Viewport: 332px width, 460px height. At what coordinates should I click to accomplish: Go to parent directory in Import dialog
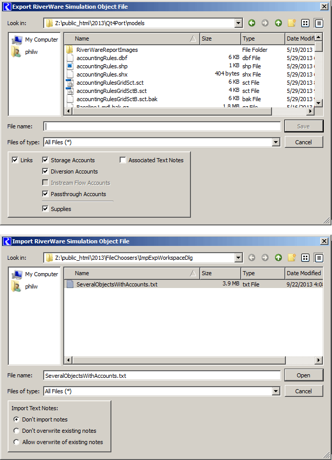point(278,258)
